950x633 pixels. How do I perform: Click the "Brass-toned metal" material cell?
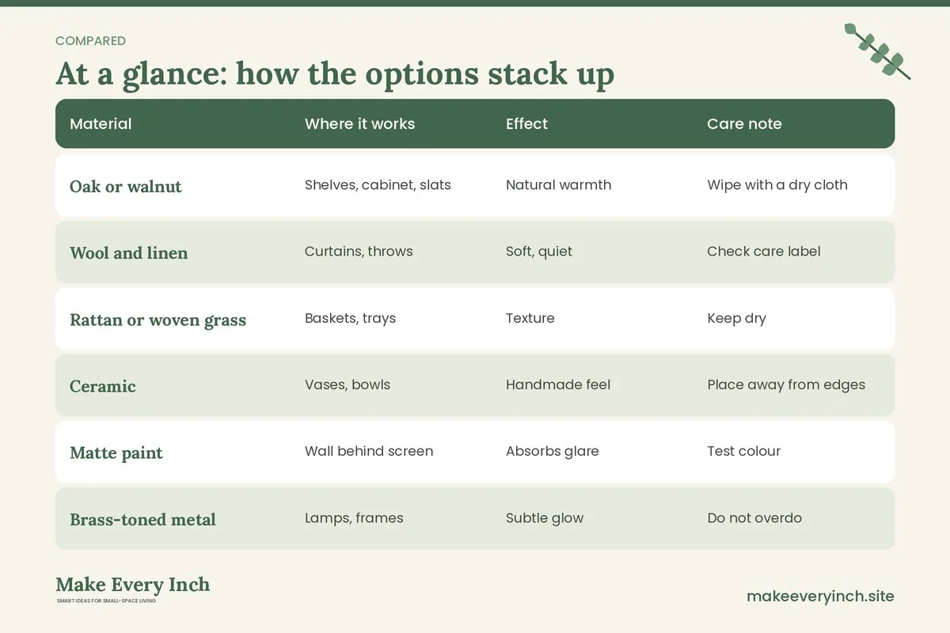coord(142,519)
